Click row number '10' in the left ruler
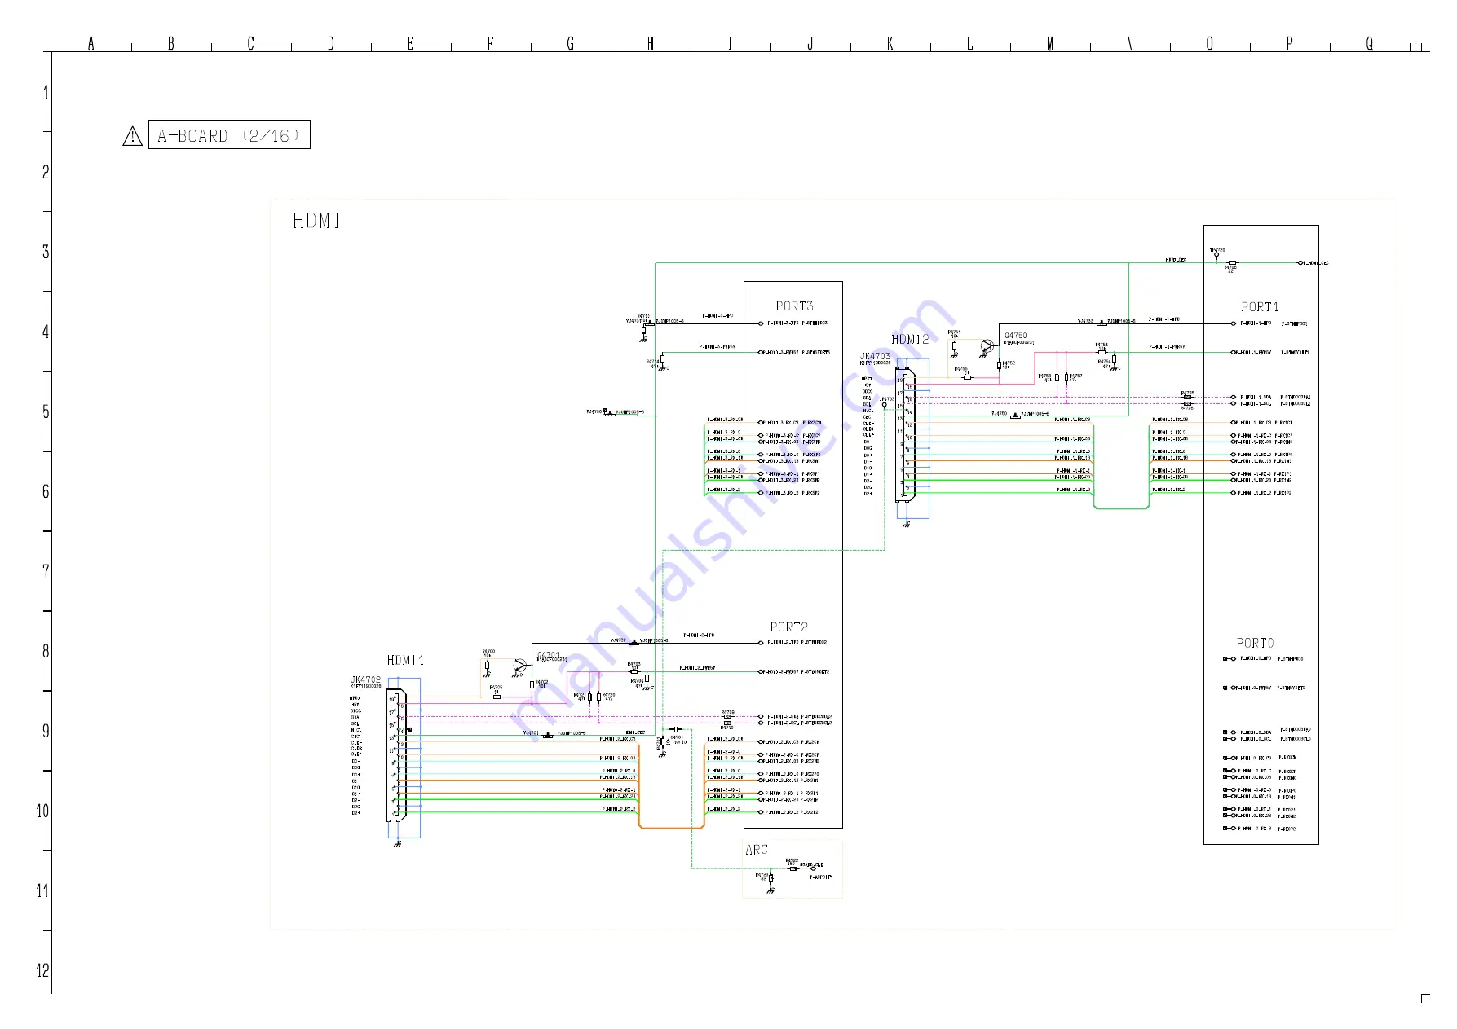The height and width of the screenshot is (1029, 1457). pos(43,811)
